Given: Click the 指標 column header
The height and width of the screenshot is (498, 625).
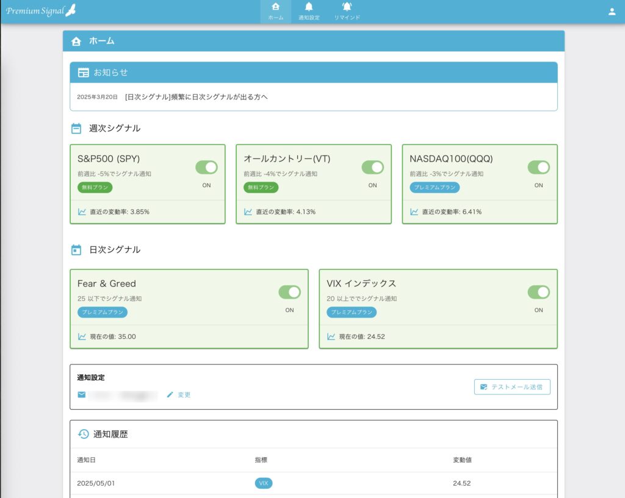Looking at the screenshot, I should click(x=261, y=460).
